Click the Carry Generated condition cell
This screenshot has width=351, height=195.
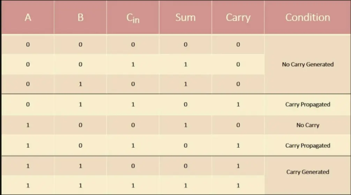click(307, 172)
